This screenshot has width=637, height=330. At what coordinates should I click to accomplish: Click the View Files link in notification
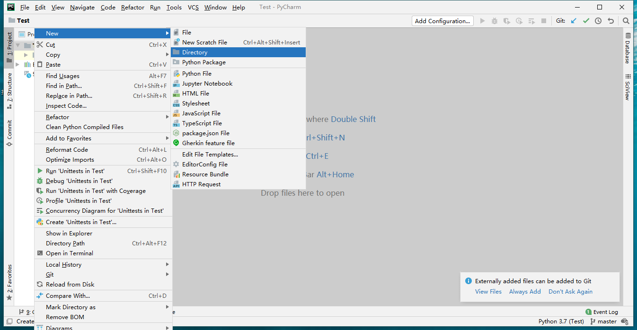click(x=488, y=292)
